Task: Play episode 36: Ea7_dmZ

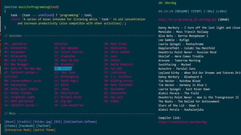Action: point(113,69)
